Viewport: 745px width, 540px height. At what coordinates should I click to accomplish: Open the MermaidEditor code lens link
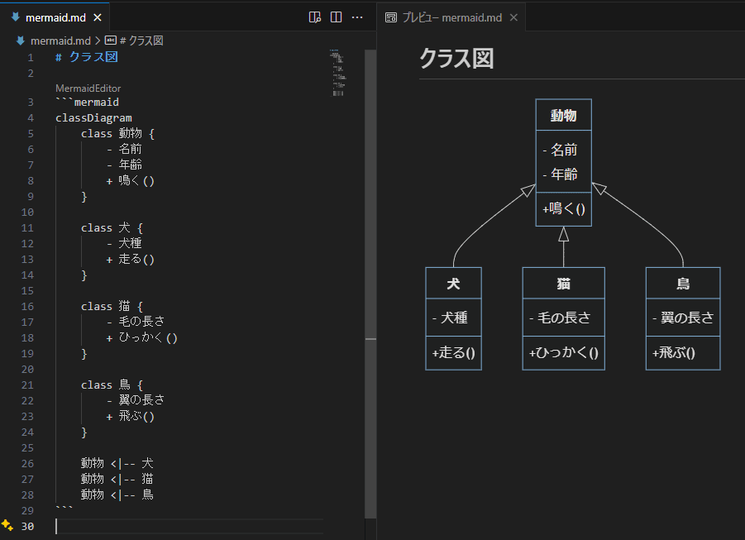[88, 88]
